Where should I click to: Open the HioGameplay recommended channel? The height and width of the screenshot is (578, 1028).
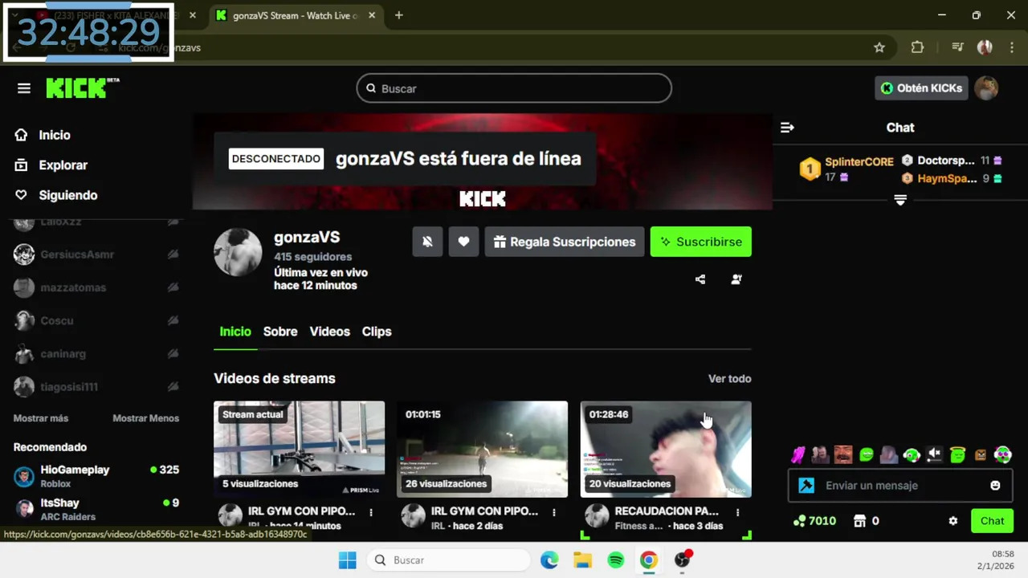click(96, 476)
